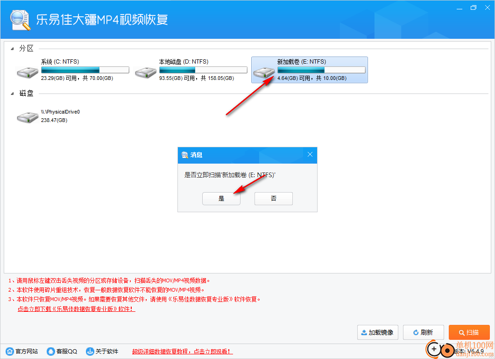Collapse the 磁盘 section
Image resolution: width=495 pixels, height=359 pixels.
(x=12, y=93)
